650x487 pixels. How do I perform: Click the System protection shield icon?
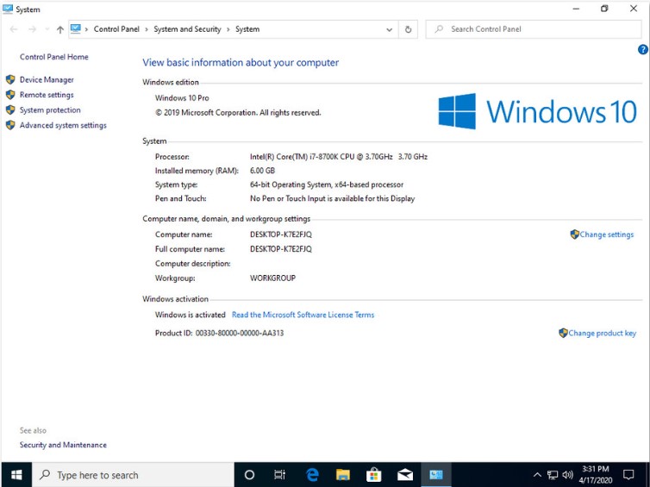(10, 109)
